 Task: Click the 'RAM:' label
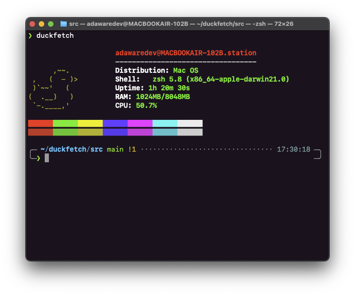click(123, 97)
